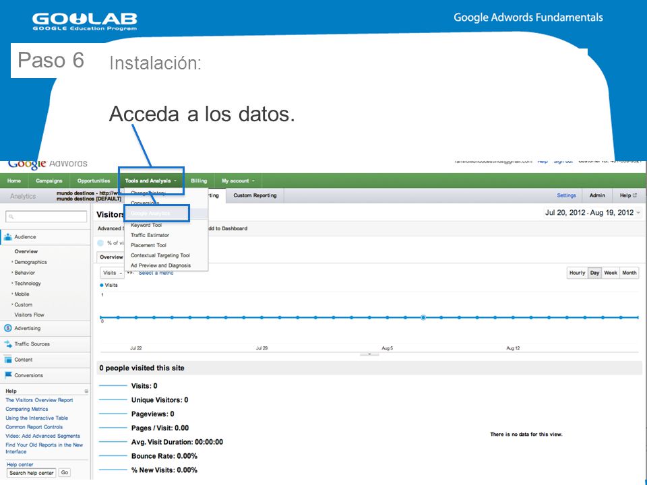Click the Settings link

coord(567,195)
